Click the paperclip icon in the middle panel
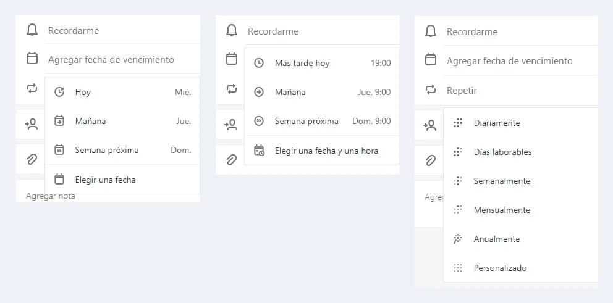The width and height of the screenshot is (613, 303). [232, 160]
